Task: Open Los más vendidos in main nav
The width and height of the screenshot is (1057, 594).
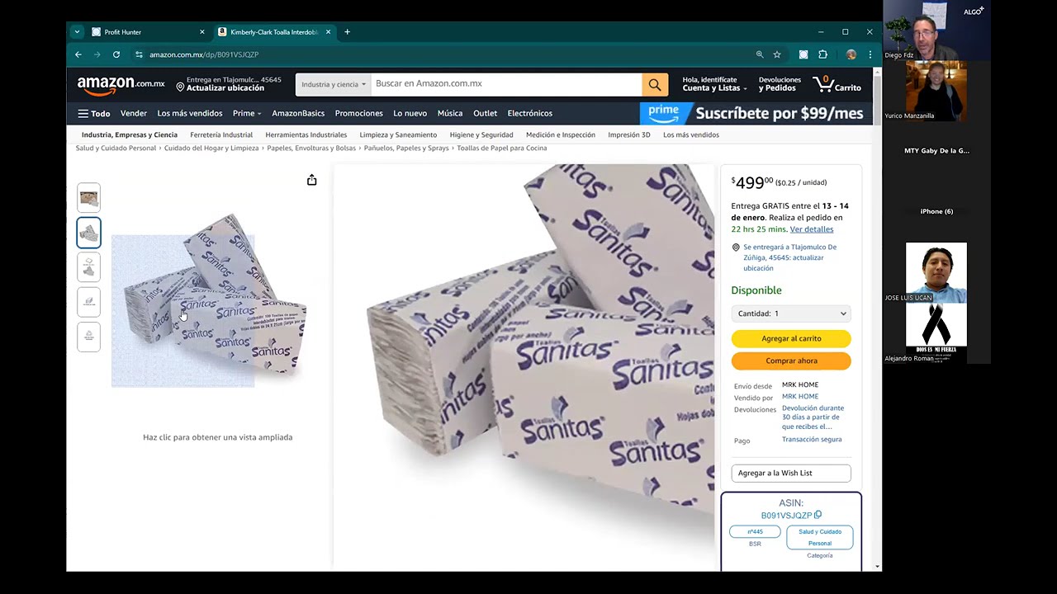Action: click(x=190, y=114)
